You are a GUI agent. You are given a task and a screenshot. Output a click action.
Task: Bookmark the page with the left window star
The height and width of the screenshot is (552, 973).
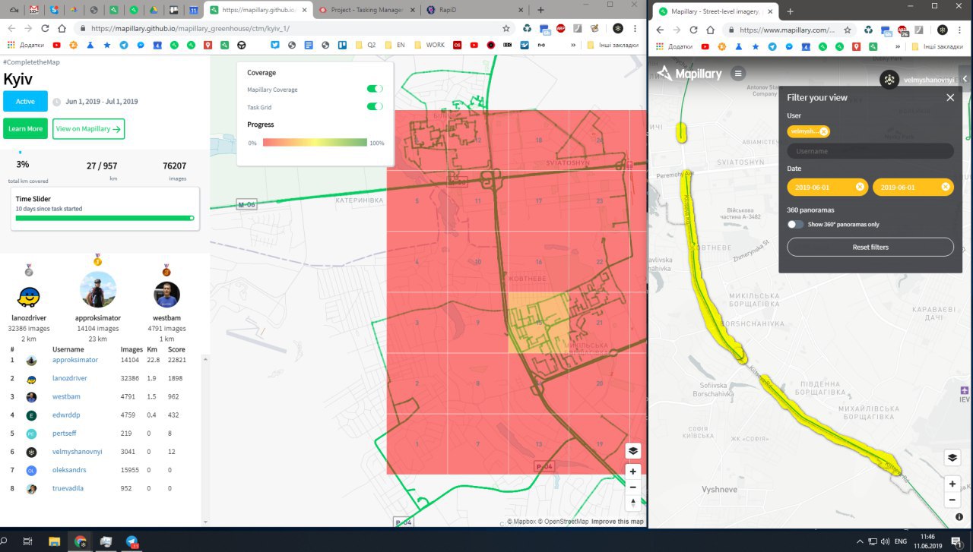[506, 28]
